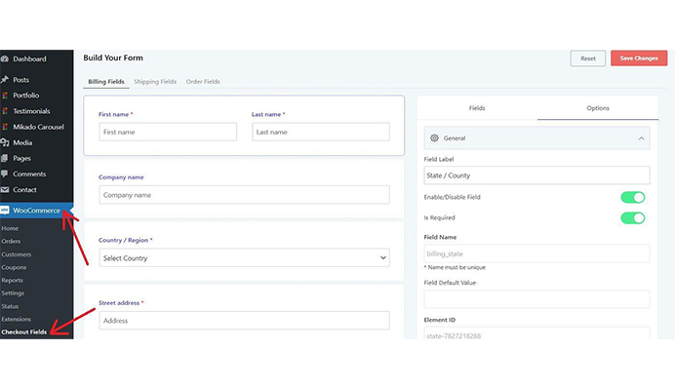Select the WooCommerce menu item
This screenshot has height=389, width=675.
pyautogui.click(x=37, y=211)
